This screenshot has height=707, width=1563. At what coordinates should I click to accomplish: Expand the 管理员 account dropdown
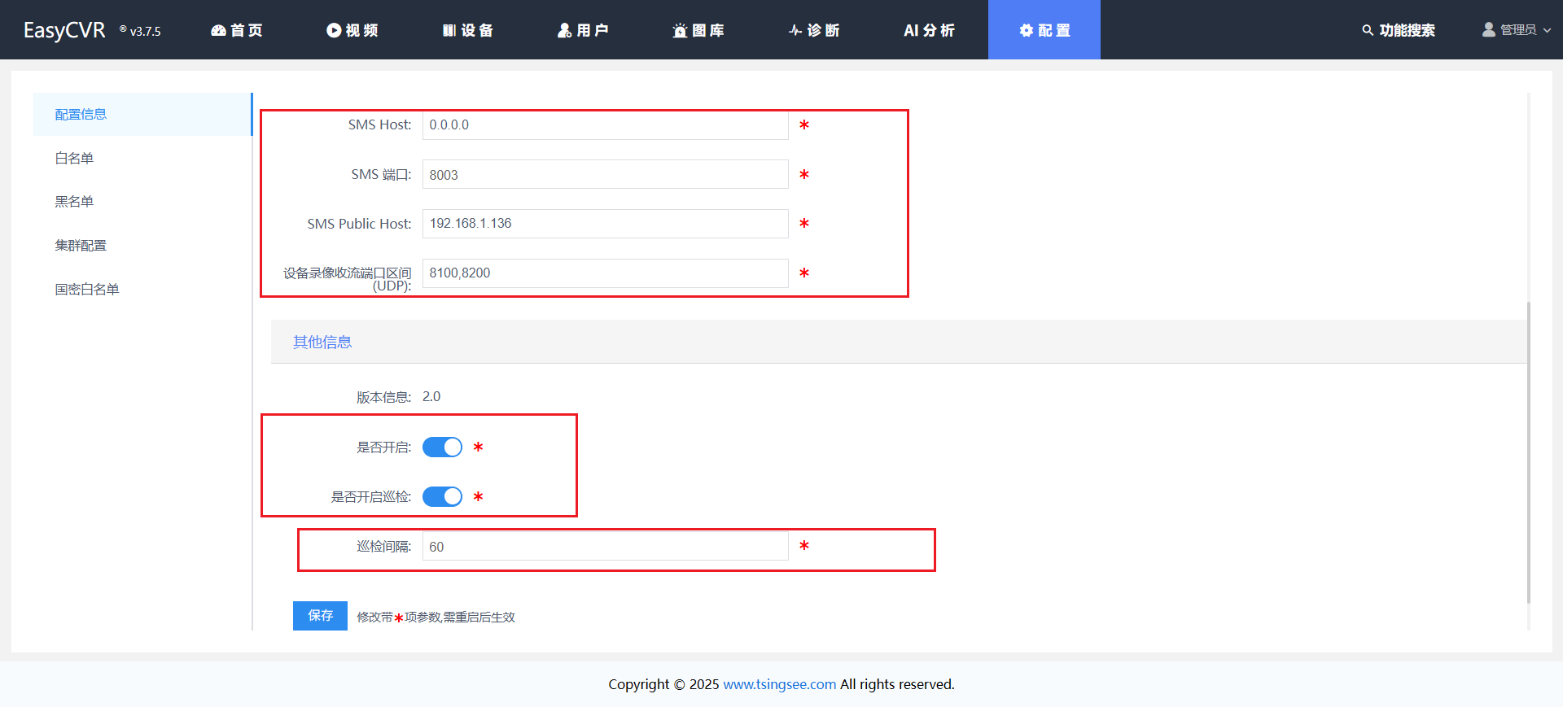coord(1517,30)
